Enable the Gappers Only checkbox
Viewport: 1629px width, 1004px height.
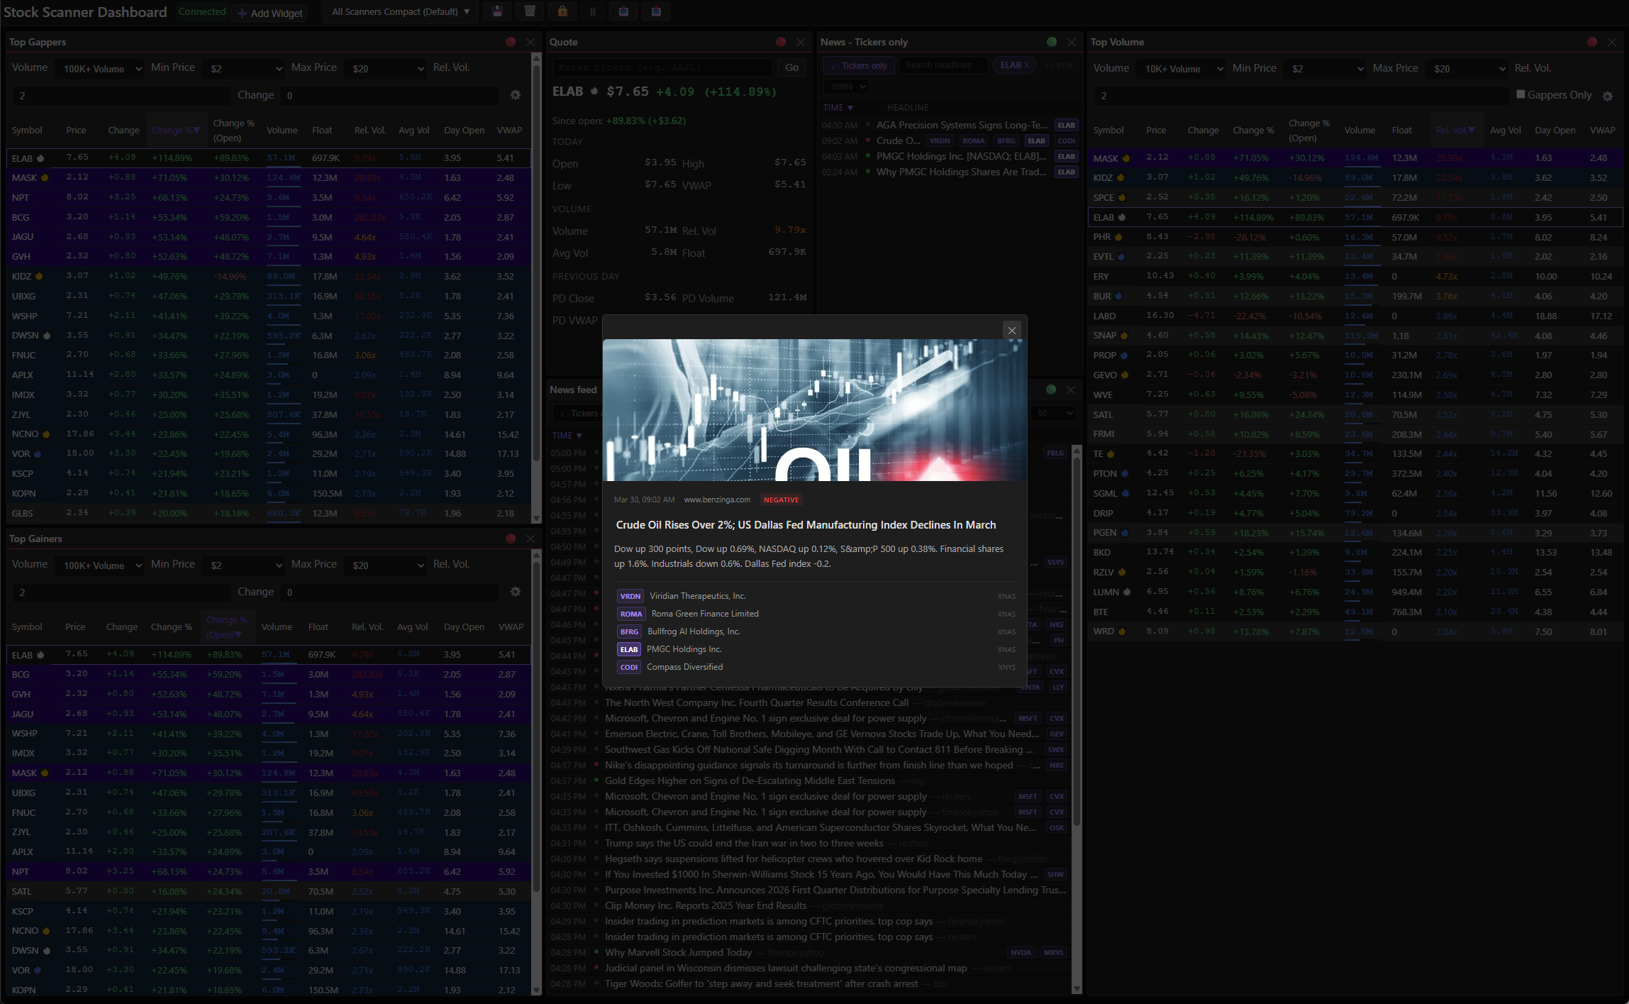pyautogui.click(x=1520, y=94)
